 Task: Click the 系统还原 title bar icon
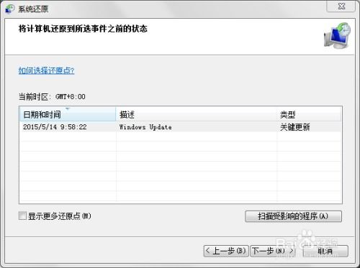click(10, 9)
